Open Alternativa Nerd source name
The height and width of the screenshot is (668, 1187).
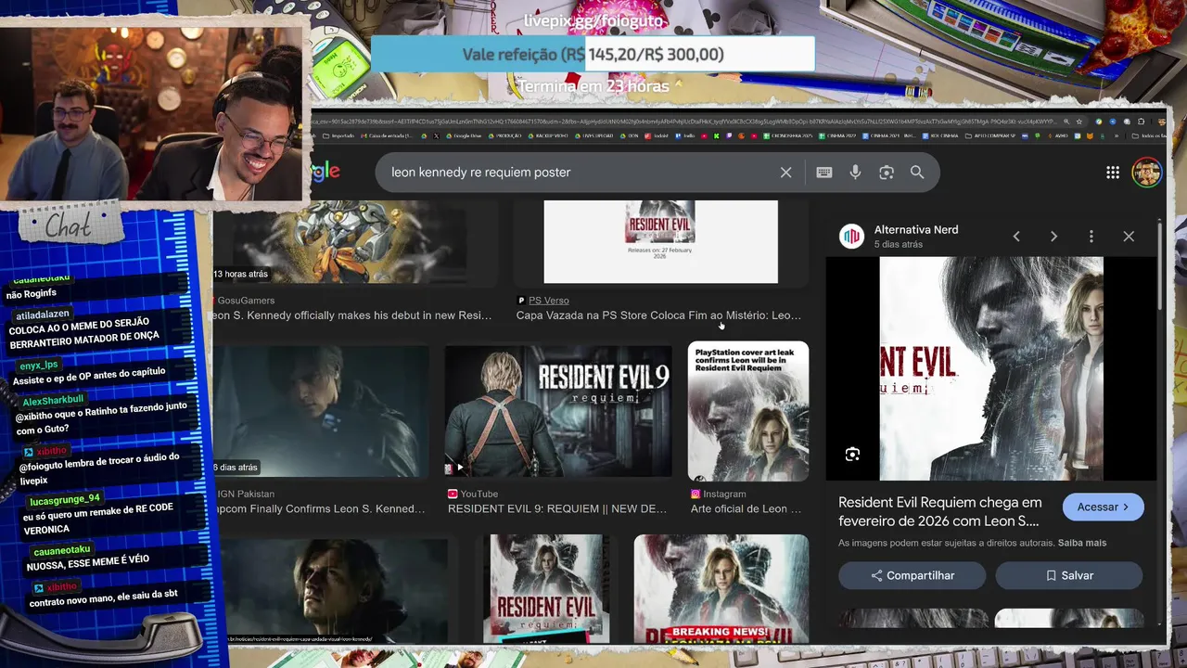pos(916,230)
